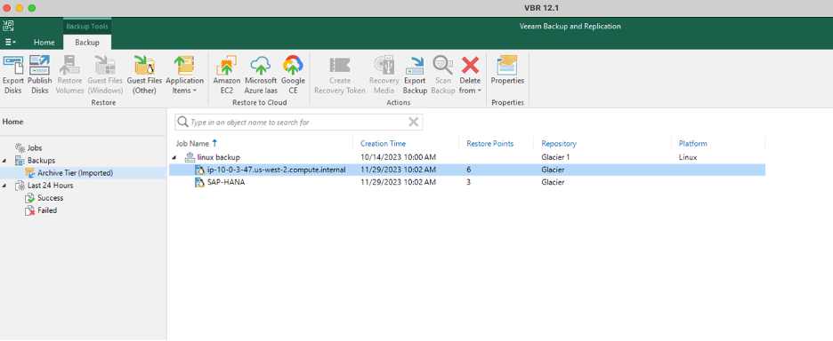Sort by Creation Time column header
The image size is (833, 341).
pos(383,144)
